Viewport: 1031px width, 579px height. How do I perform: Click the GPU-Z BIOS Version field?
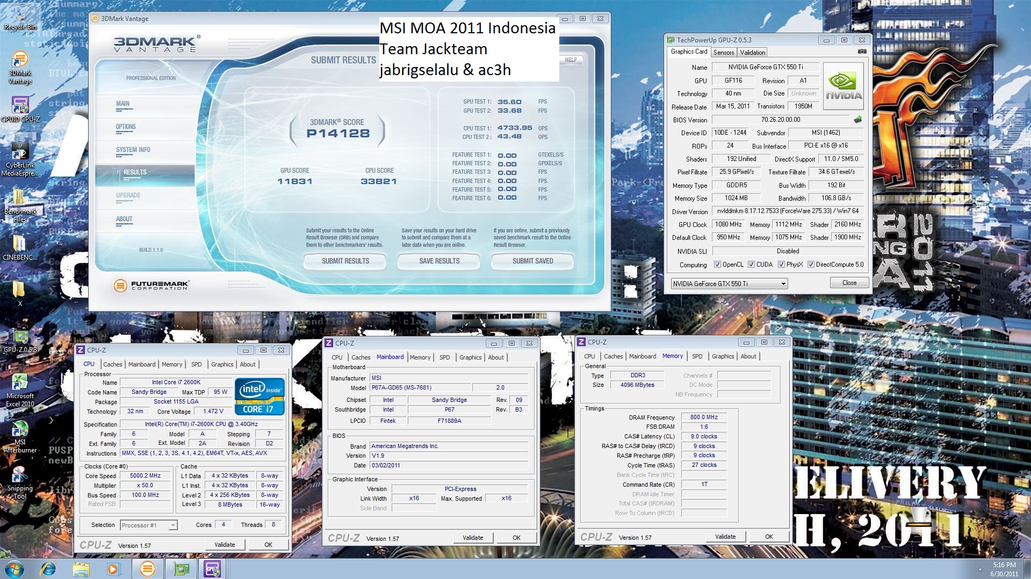click(780, 120)
